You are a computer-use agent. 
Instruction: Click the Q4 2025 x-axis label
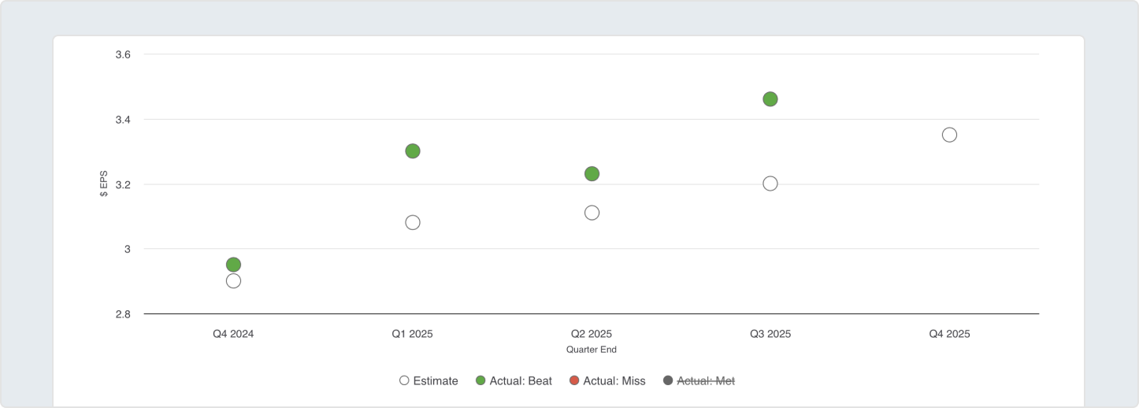(949, 334)
